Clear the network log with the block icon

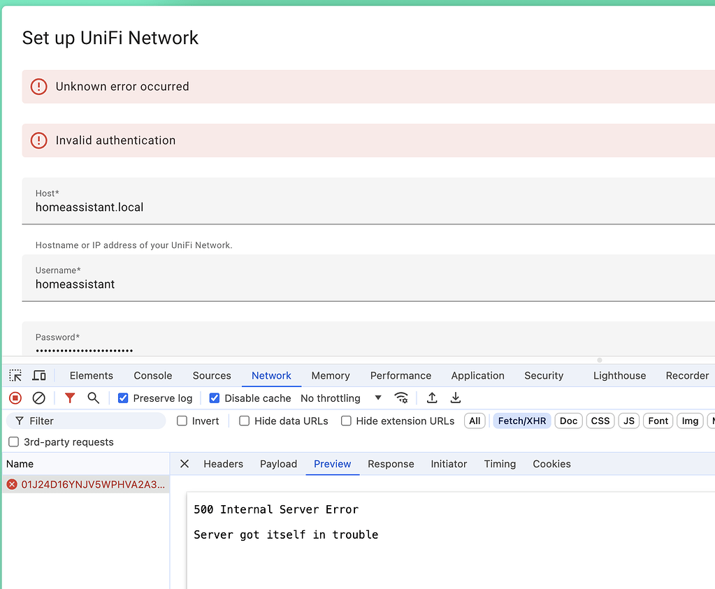(x=38, y=398)
